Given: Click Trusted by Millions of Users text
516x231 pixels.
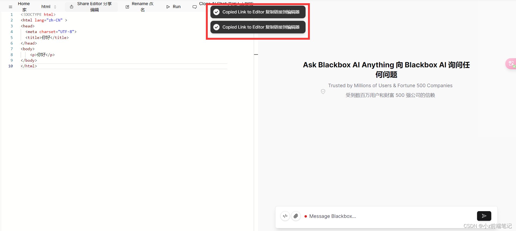Looking at the screenshot, I should pyautogui.click(x=390, y=86).
